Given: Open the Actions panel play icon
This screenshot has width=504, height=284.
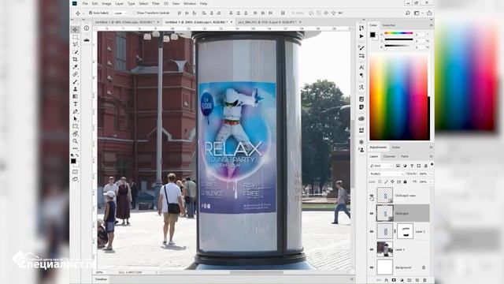Looking at the screenshot, I should (361, 36).
